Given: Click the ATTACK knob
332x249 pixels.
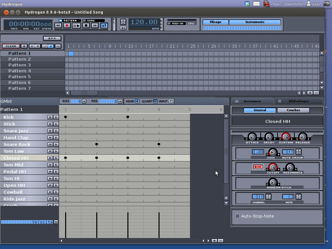Looking at the screenshot, I should click(252, 137).
